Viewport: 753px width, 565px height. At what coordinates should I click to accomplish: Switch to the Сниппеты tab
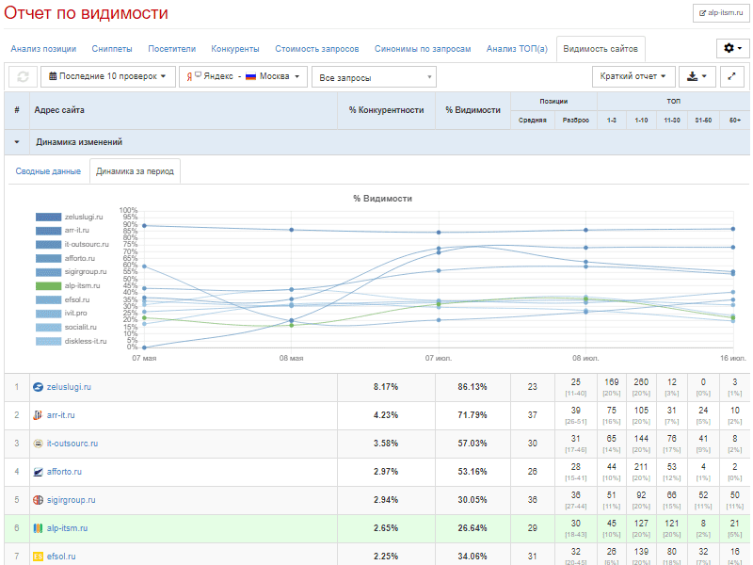tap(112, 49)
